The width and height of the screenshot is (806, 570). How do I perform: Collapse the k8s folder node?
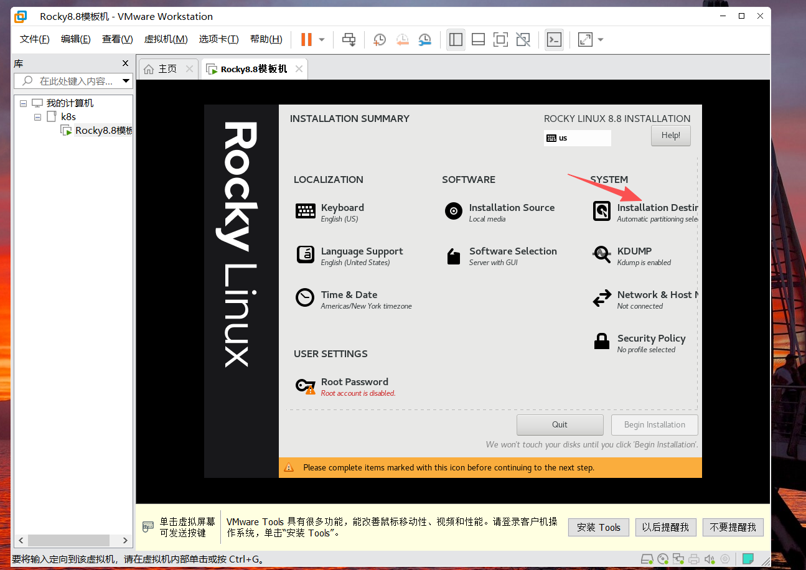tap(37, 117)
